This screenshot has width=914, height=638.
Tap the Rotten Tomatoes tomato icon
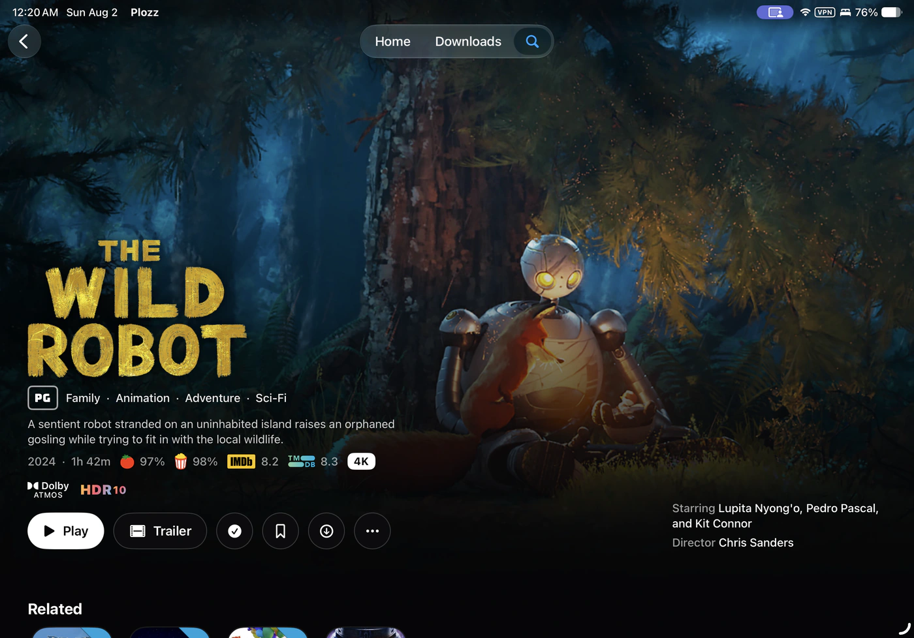[127, 462]
